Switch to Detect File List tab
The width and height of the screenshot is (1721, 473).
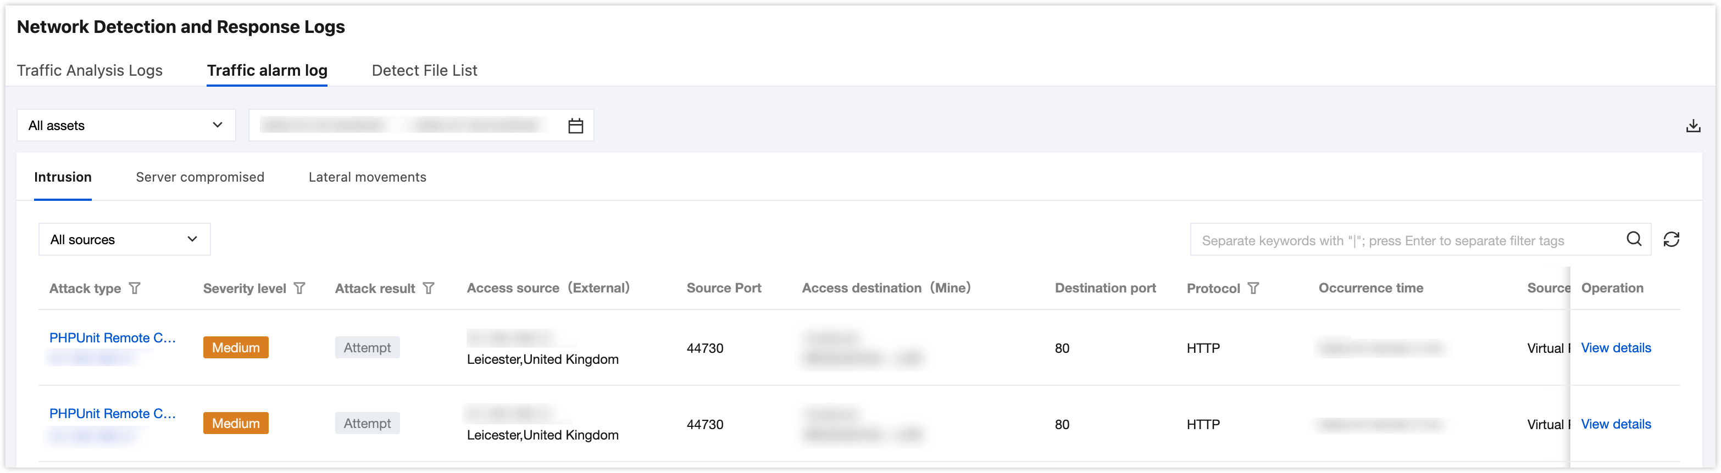(x=424, y=71)
